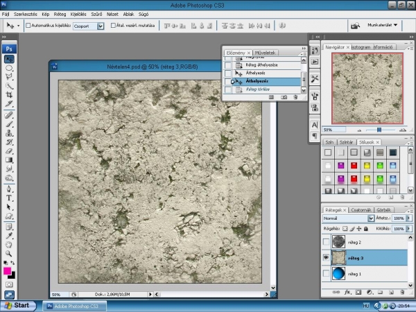Screen dimensions: 416x312
Task: Open the Csoport auto-select dropdown
Action: tap(101, 26)
